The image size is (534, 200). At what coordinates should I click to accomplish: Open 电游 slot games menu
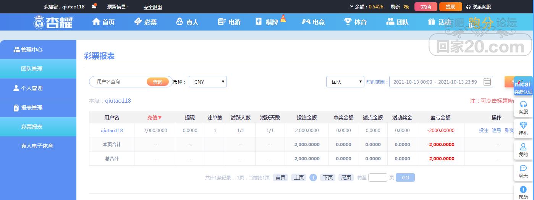pyautogui.click(x=229, y=22)
